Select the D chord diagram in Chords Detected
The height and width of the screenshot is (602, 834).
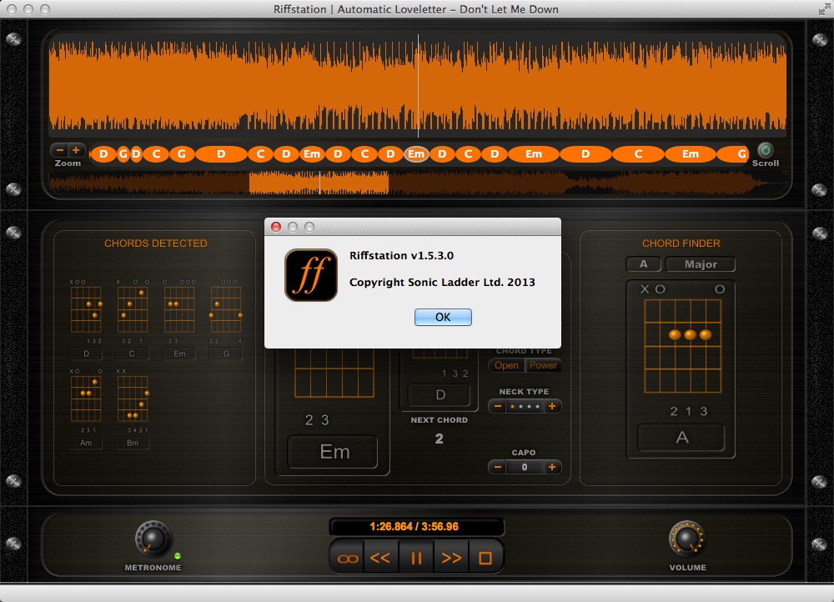click(86, 309)
